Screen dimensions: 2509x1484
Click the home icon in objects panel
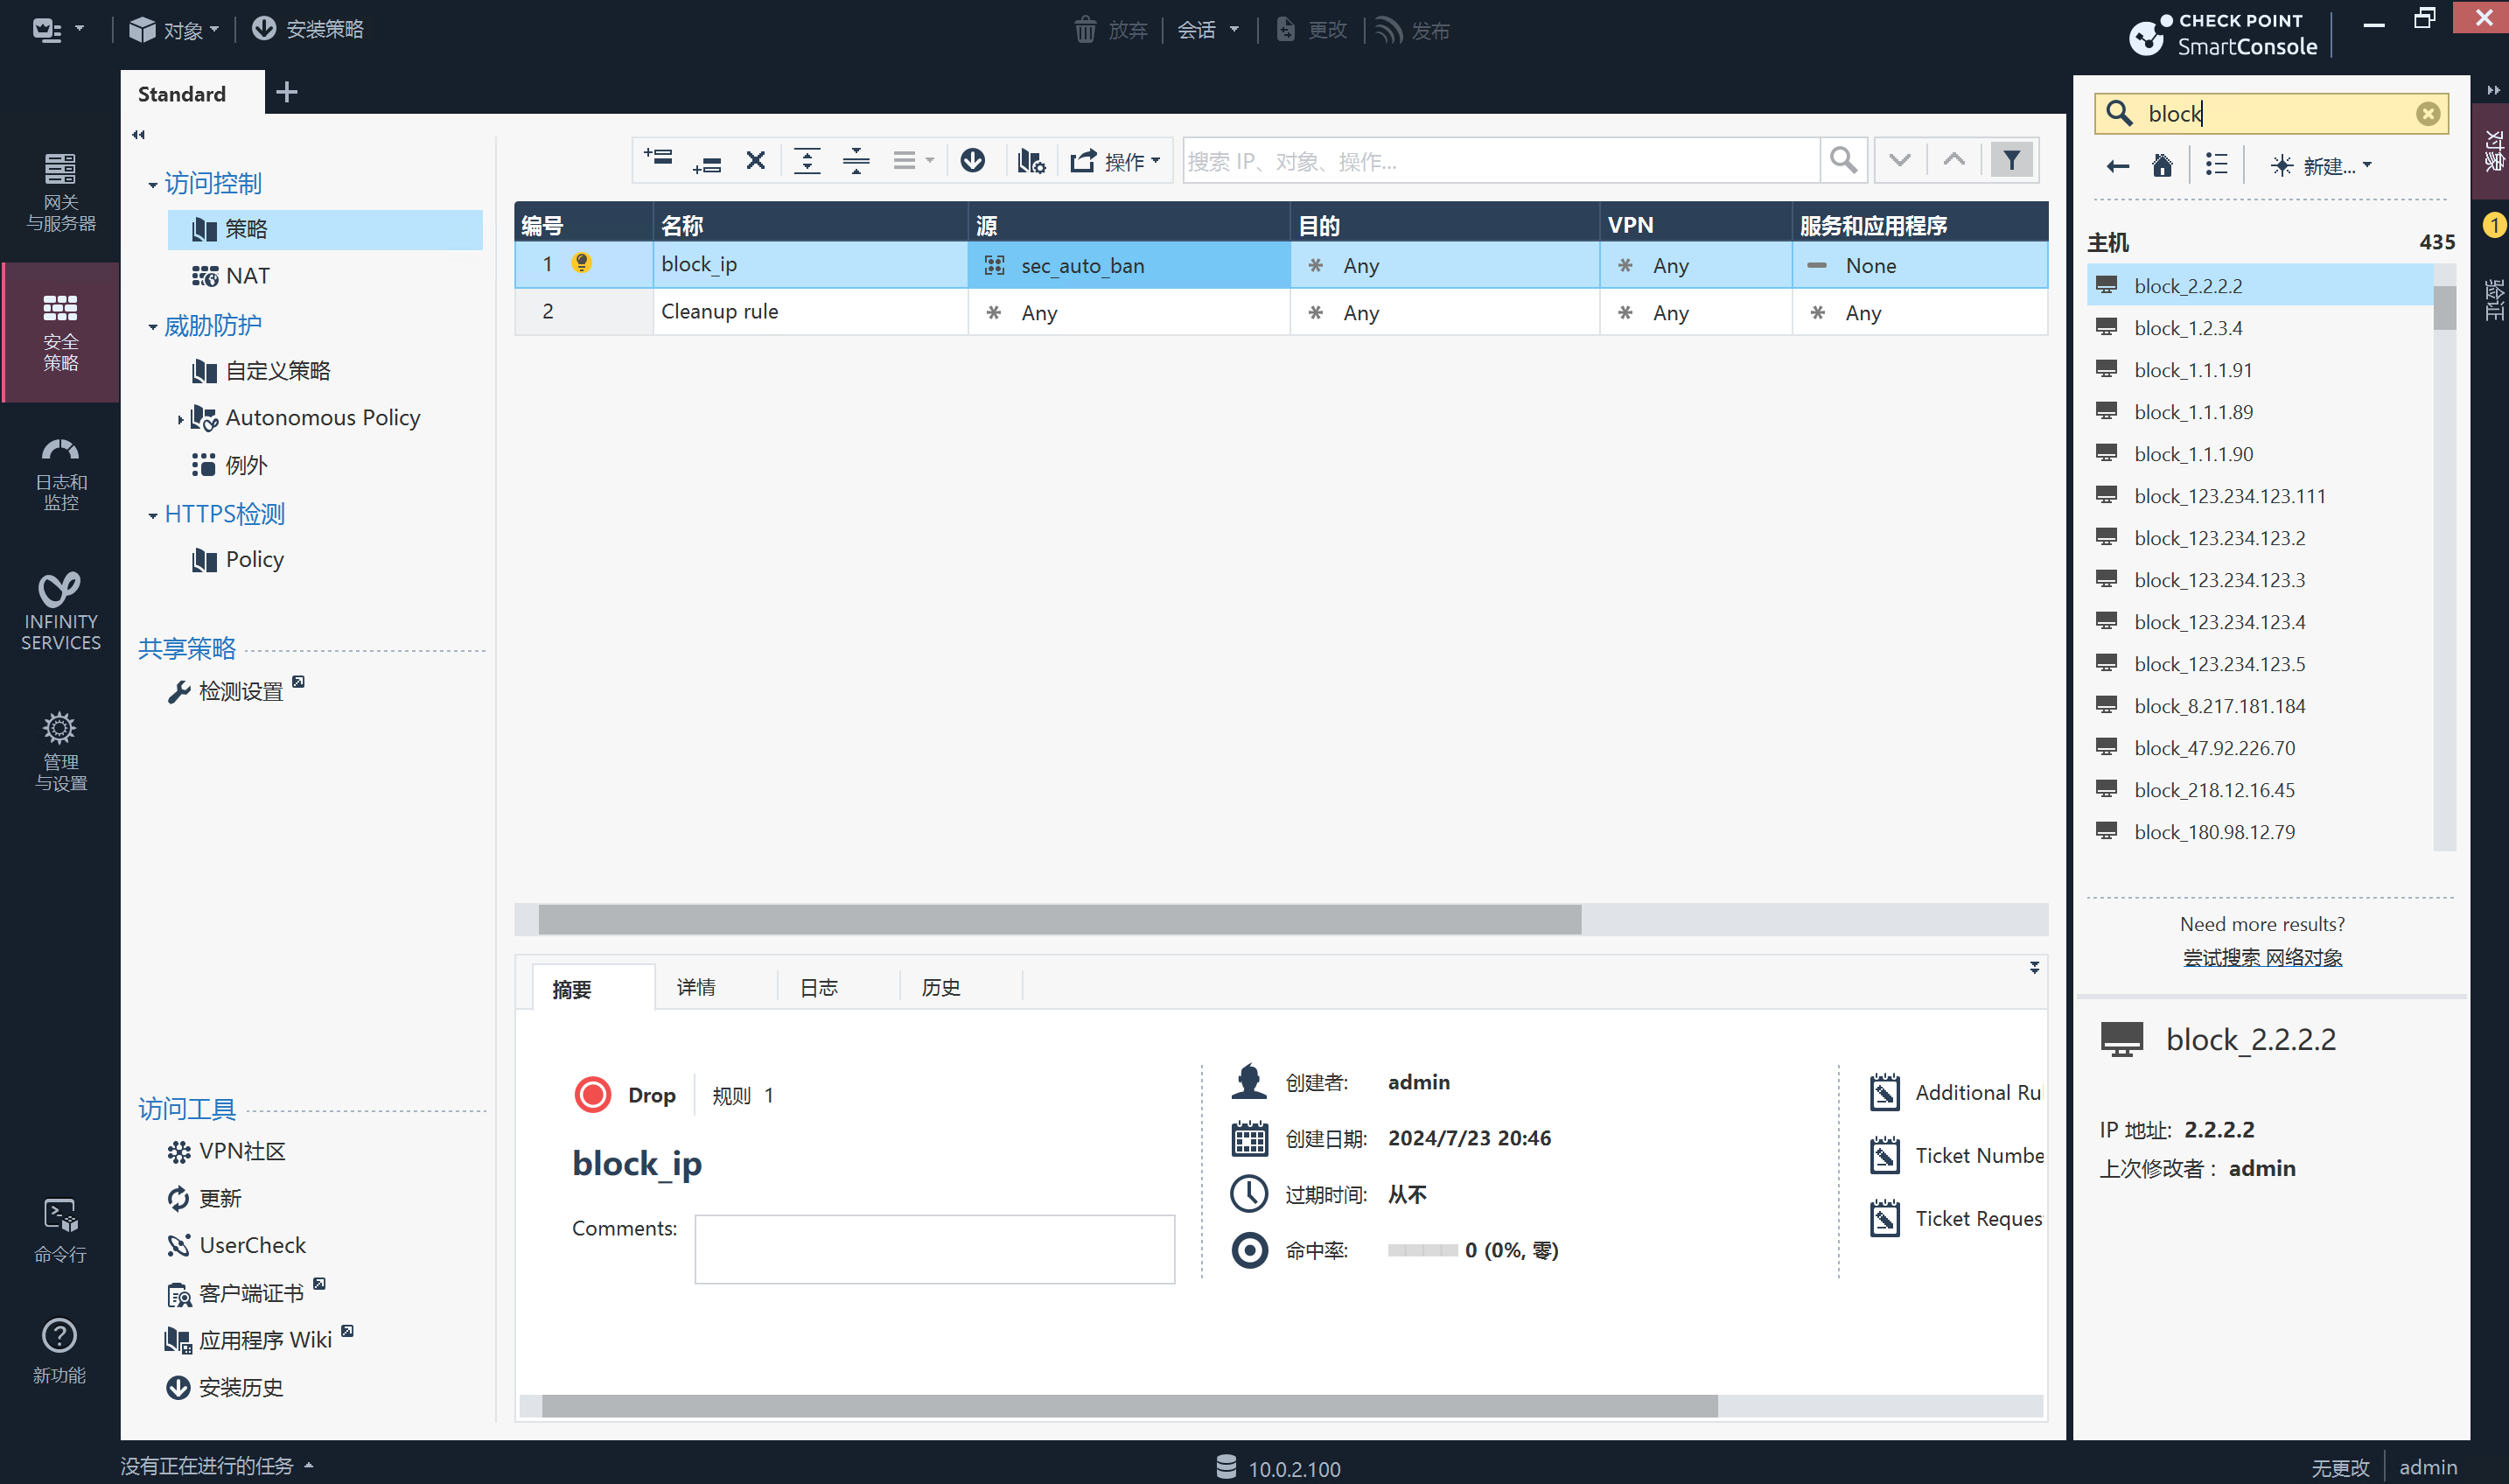coord(2163,165)
